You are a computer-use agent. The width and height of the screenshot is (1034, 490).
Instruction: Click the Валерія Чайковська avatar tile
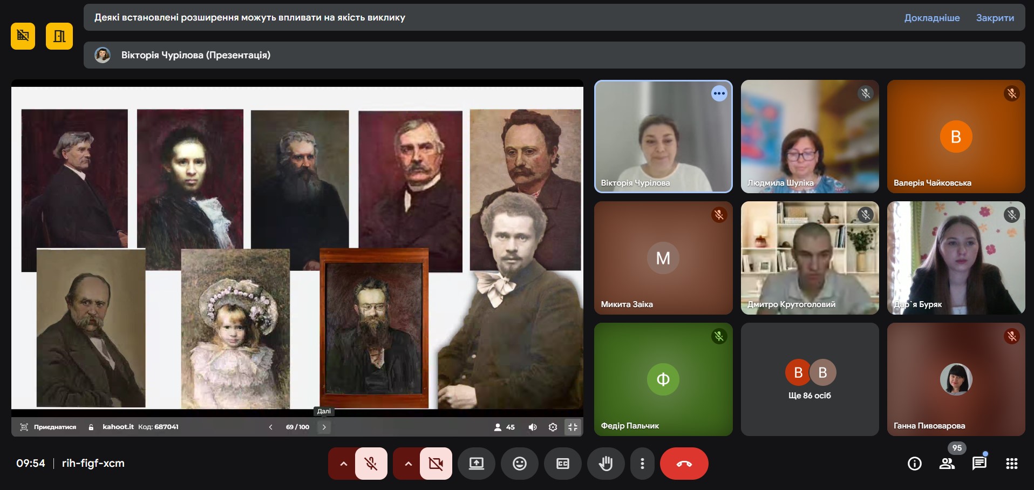click(x=956, y=137)
